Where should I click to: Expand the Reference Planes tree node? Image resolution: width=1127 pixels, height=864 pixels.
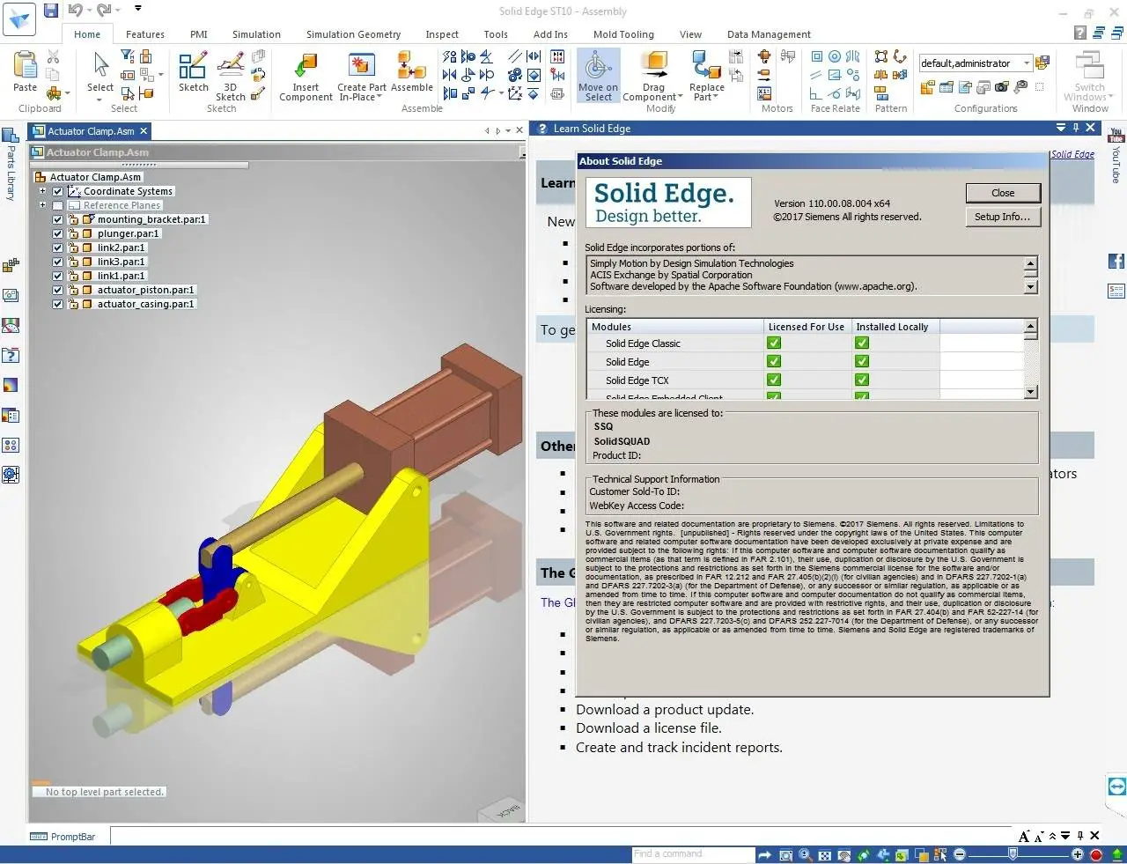point(42,205)
